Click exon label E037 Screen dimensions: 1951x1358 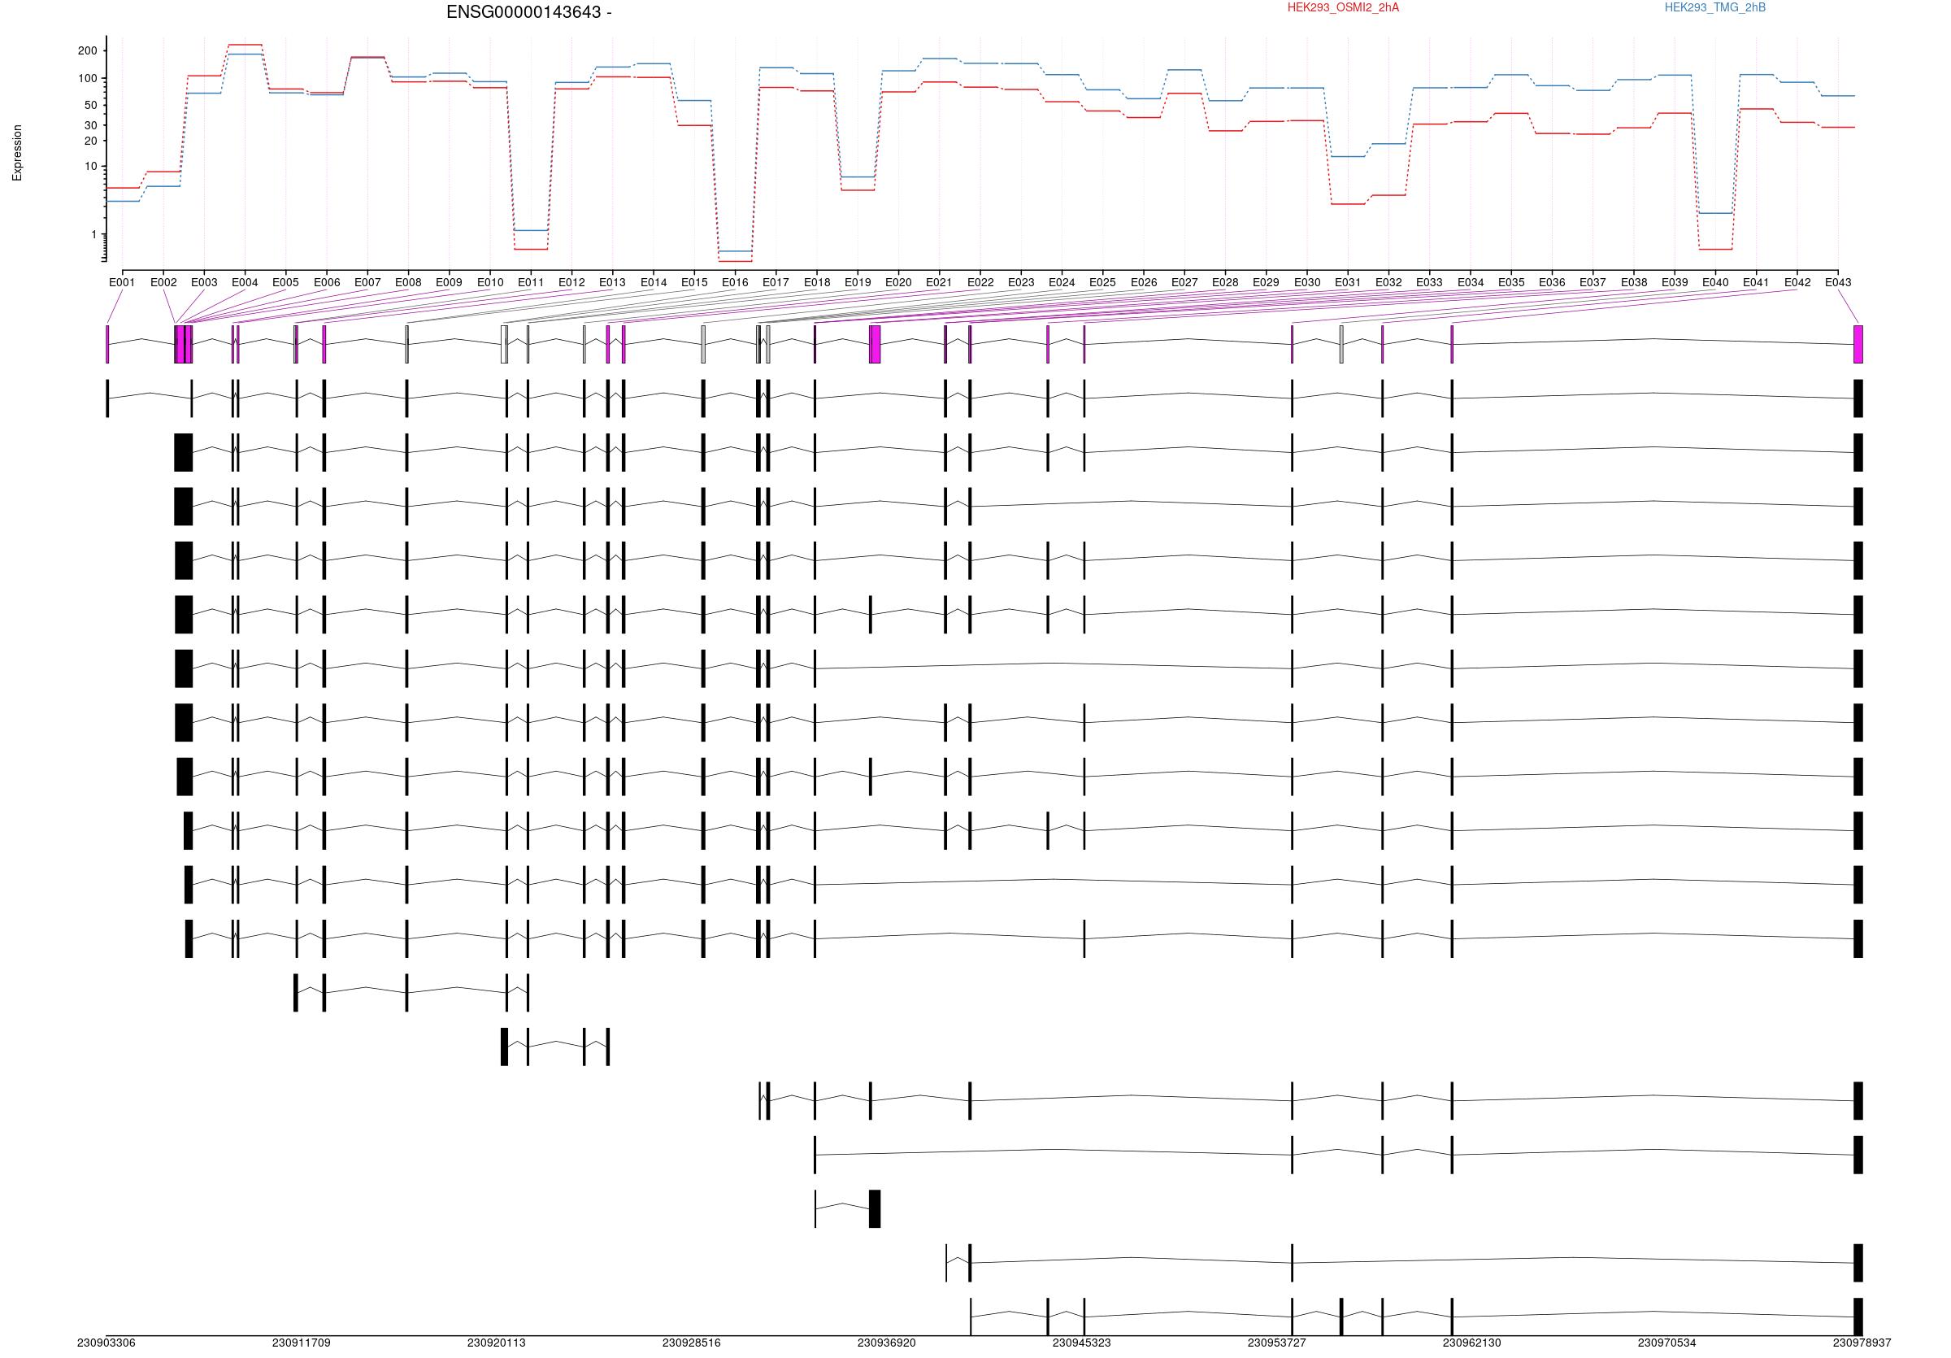(x=1593, y=282)
